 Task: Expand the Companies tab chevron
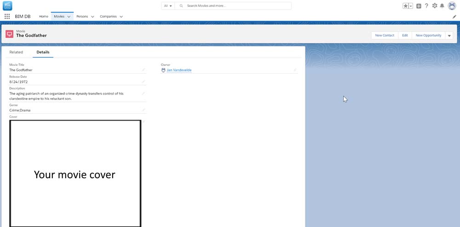pyautogui.click(x=121, y=17)
